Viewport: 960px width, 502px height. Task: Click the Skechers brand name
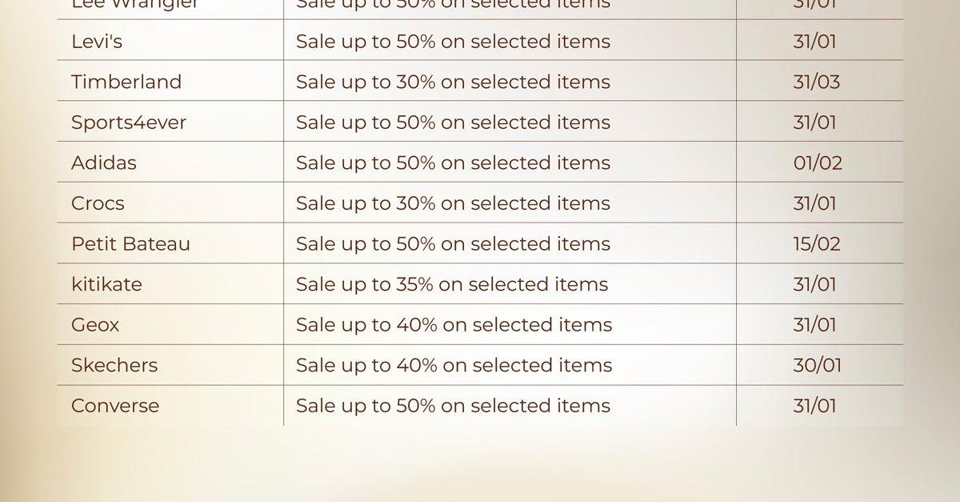coord(114,365)
